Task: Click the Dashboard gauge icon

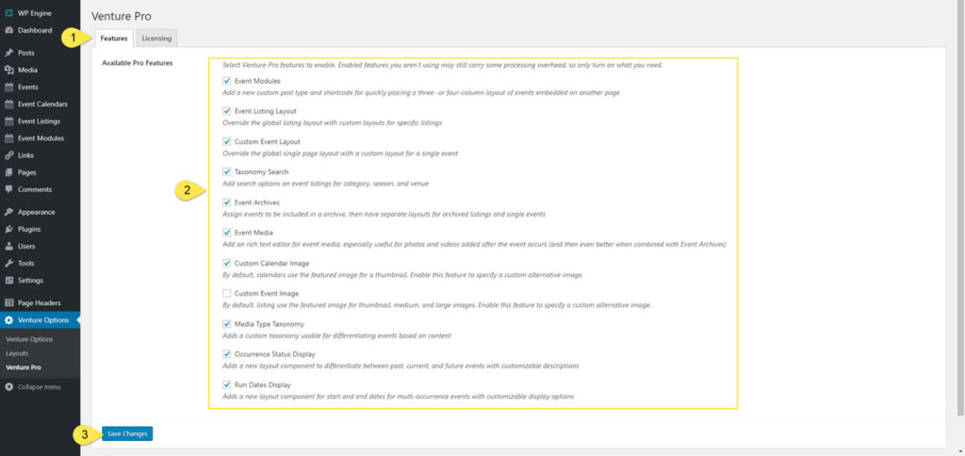Action: (x=8, y=30)
